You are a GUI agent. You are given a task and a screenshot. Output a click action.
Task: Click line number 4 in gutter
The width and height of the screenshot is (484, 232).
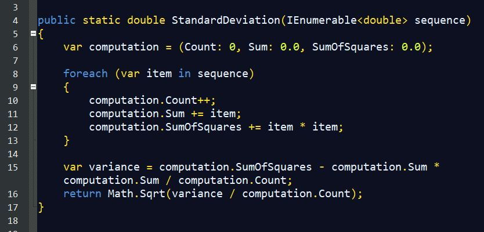coord(16,21)
